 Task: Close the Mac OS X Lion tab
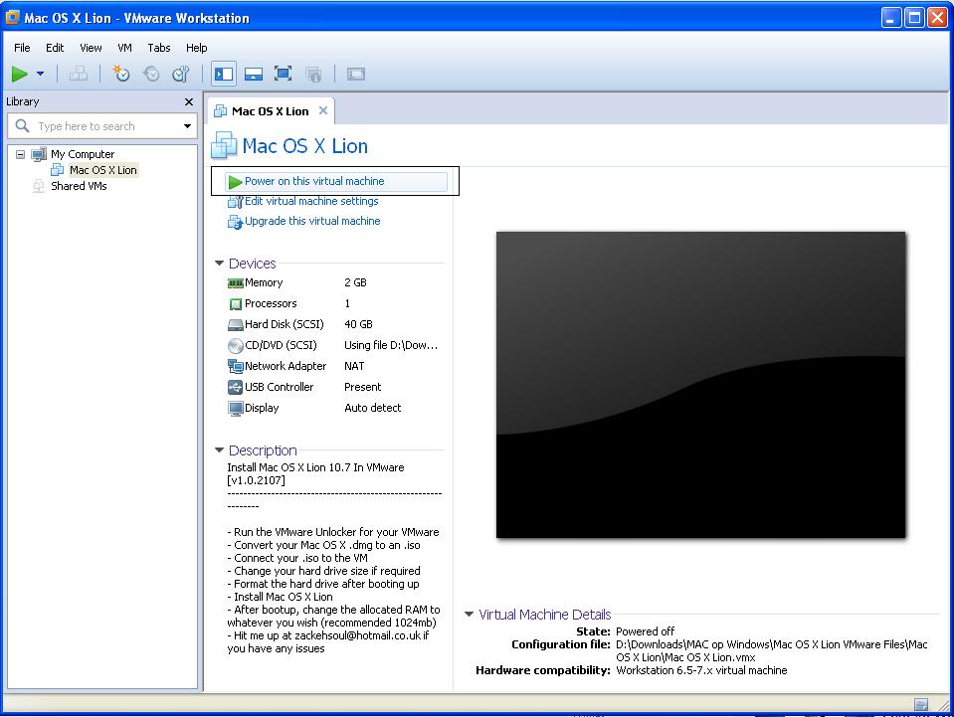click(323, 110)
